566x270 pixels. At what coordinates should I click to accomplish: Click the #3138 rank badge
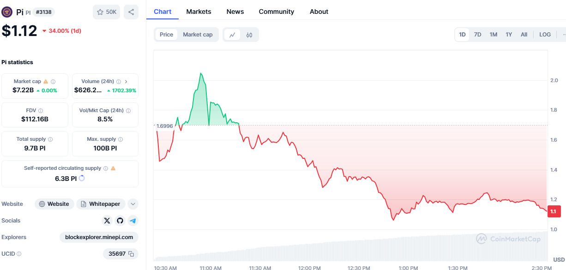[x=43, y=12]
